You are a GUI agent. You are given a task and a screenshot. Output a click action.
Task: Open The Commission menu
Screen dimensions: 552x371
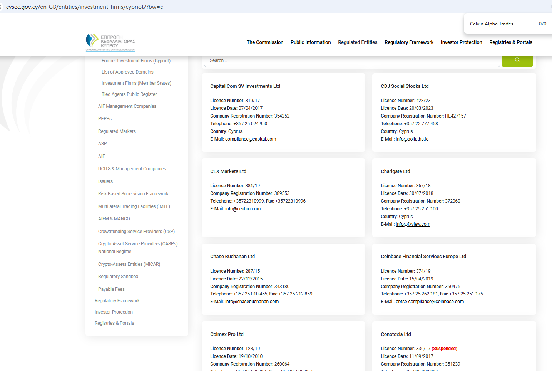tap(265, 42)
